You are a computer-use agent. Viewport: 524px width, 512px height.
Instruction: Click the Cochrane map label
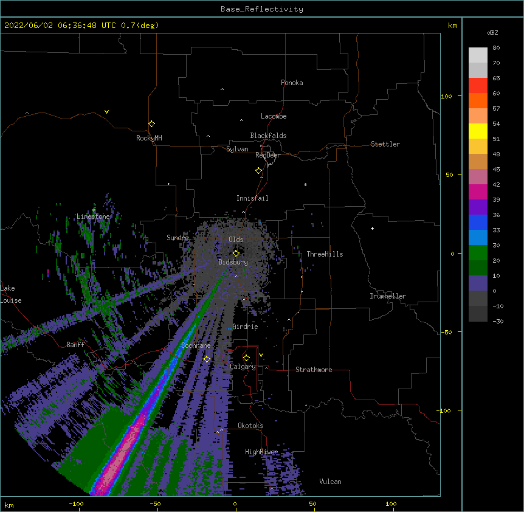196,345
